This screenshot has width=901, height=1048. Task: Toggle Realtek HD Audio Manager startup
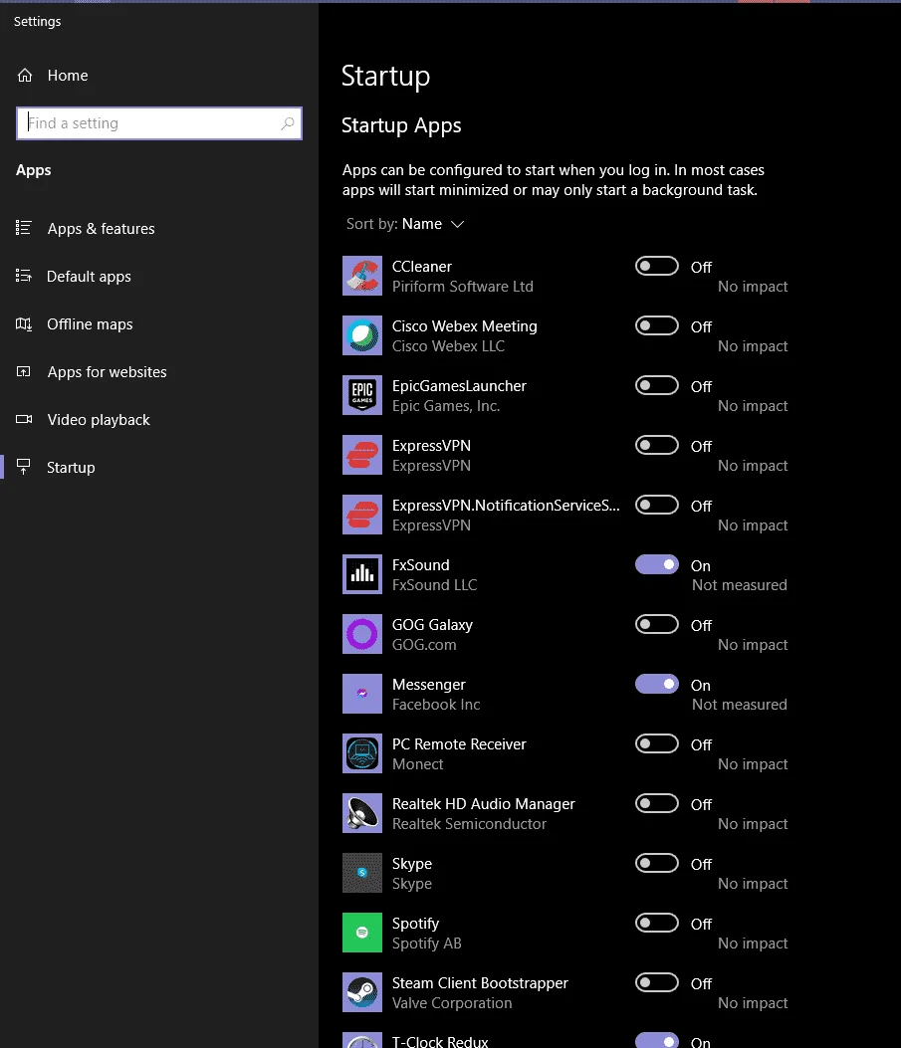click(656, 803)
